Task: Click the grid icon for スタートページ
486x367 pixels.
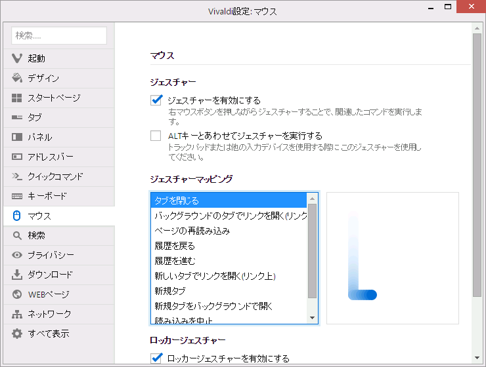Action: pos(16,98)
